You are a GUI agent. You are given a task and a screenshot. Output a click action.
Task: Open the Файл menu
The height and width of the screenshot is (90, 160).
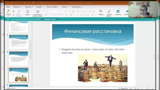[8, 7]
